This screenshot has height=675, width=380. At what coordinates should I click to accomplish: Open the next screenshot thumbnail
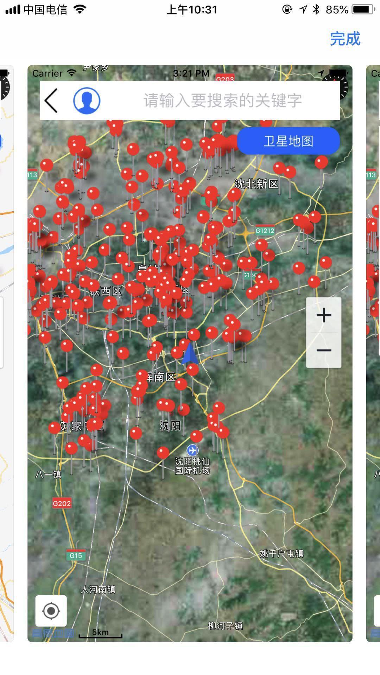tap(373, 353)
